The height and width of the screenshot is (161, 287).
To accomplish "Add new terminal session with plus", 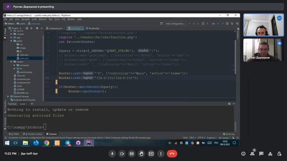I will click(32, 104).
